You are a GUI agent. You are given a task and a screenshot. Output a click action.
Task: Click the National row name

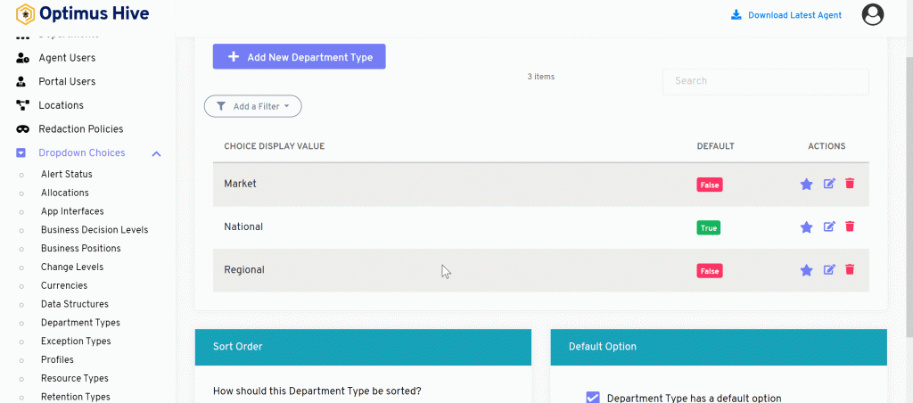click(243, 226)
